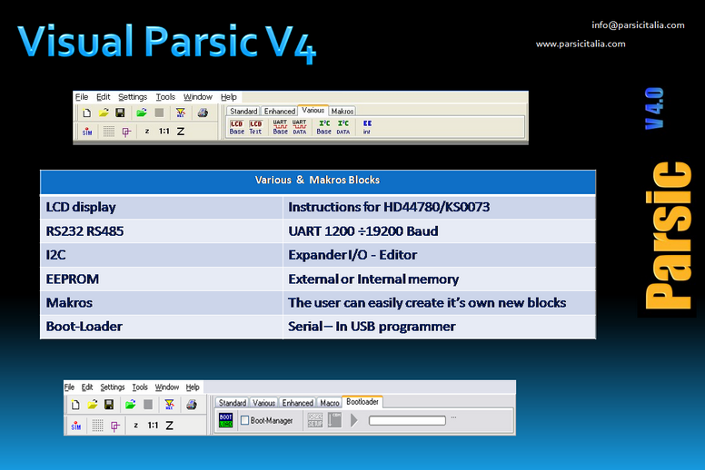Open Enhanced tab beside Makros tab
705x470 pixels.
280,111
